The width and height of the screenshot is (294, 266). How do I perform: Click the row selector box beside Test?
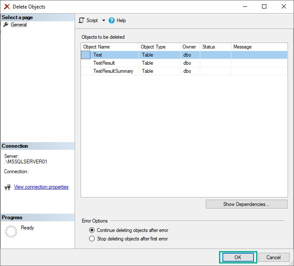click(86, 55)
